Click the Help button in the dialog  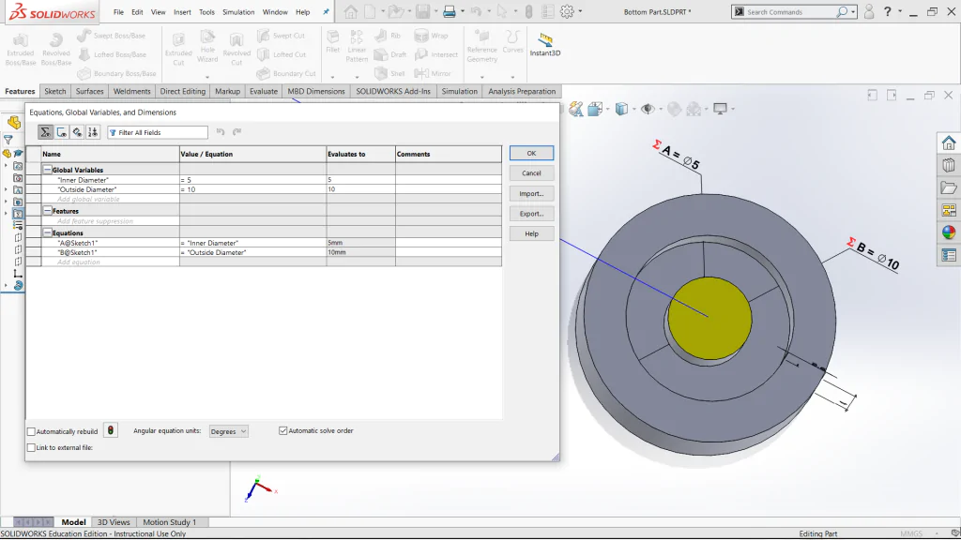click(x=531, y=233)
